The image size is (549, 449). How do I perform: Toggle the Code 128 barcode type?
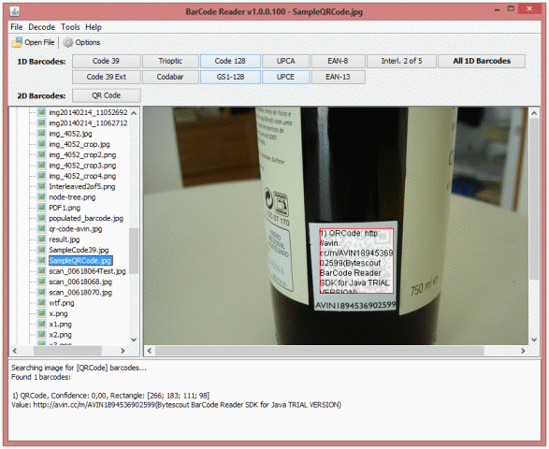(x=230, y=61)
